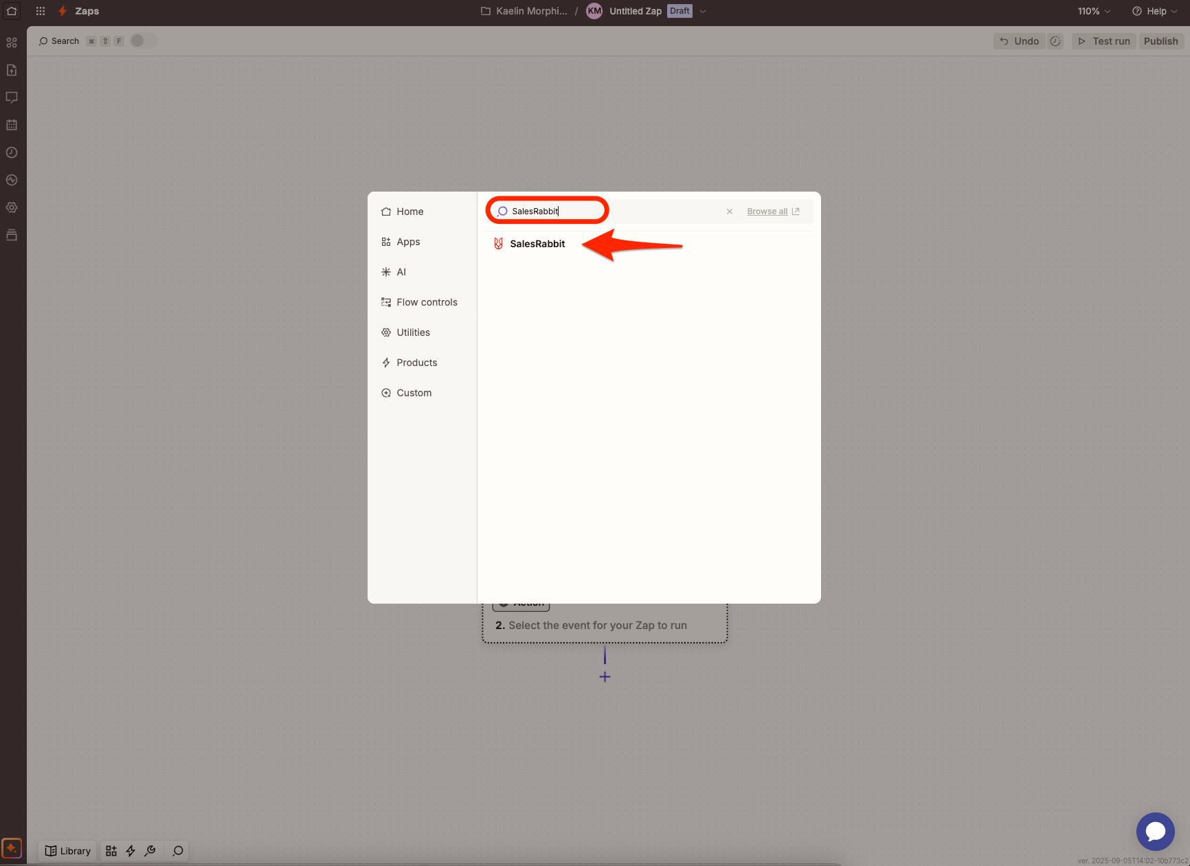Open the lightning bolt icon in bottom toolbar

coord(131,850)
